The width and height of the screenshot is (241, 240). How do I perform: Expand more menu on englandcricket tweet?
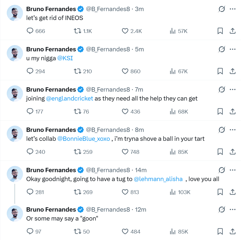pyautogui.click(x=232, y=89)
